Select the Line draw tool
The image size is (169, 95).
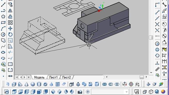3,5
